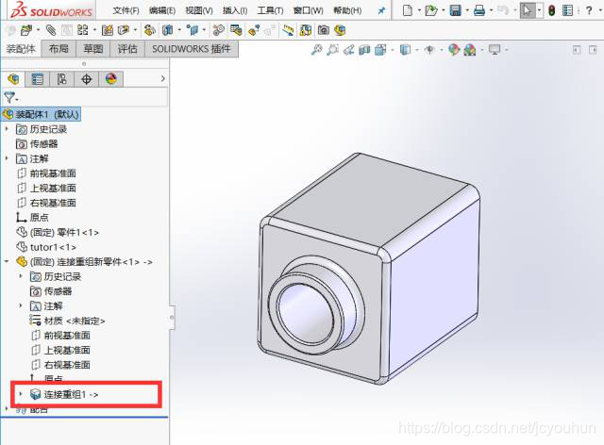This screenshot has width=604, height=445.
Task: Open dropdown arrow beside New document
Action: coord(419,10)
